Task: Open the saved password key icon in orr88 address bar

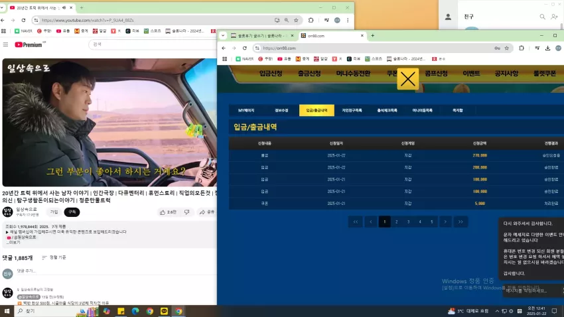Action: pos(497,48)
